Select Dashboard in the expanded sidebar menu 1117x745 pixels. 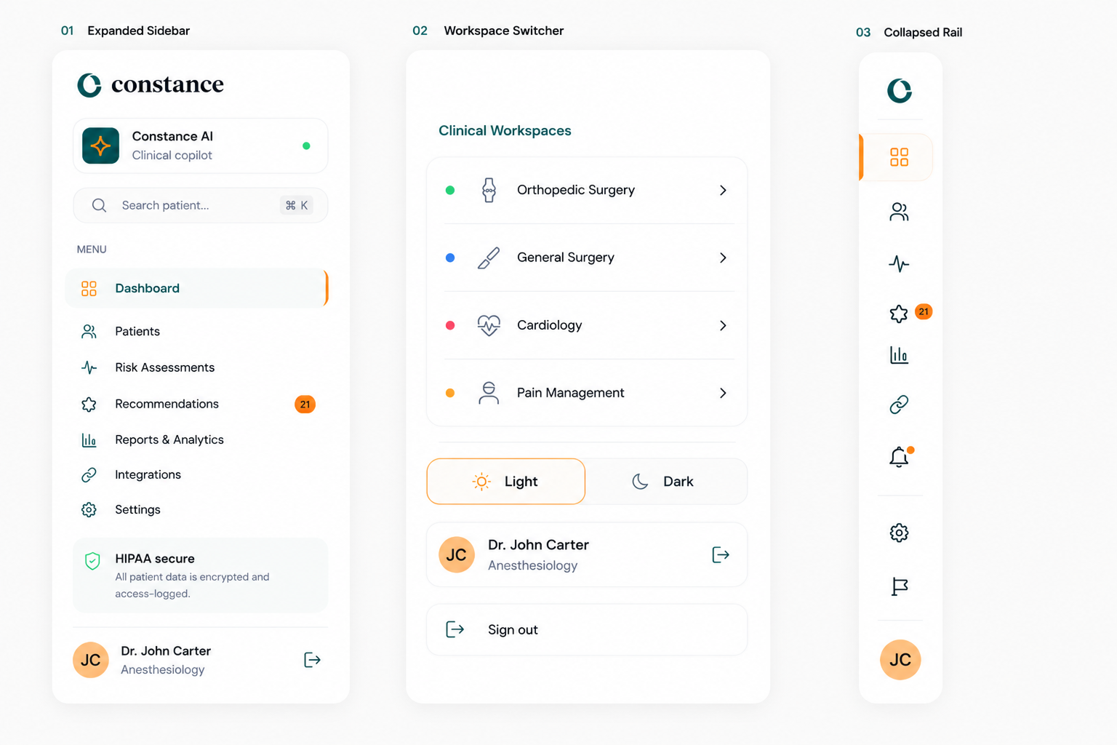196,288
